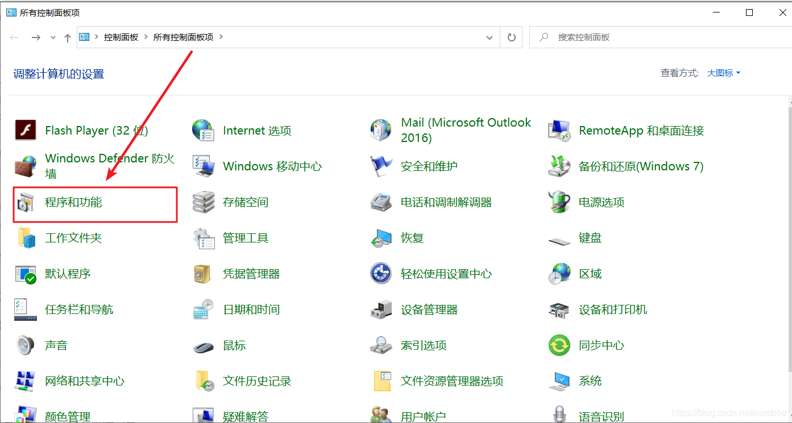Open Windows Defender 防火墙
Viewport: 792px width, 423px height.
click(109, 166)
